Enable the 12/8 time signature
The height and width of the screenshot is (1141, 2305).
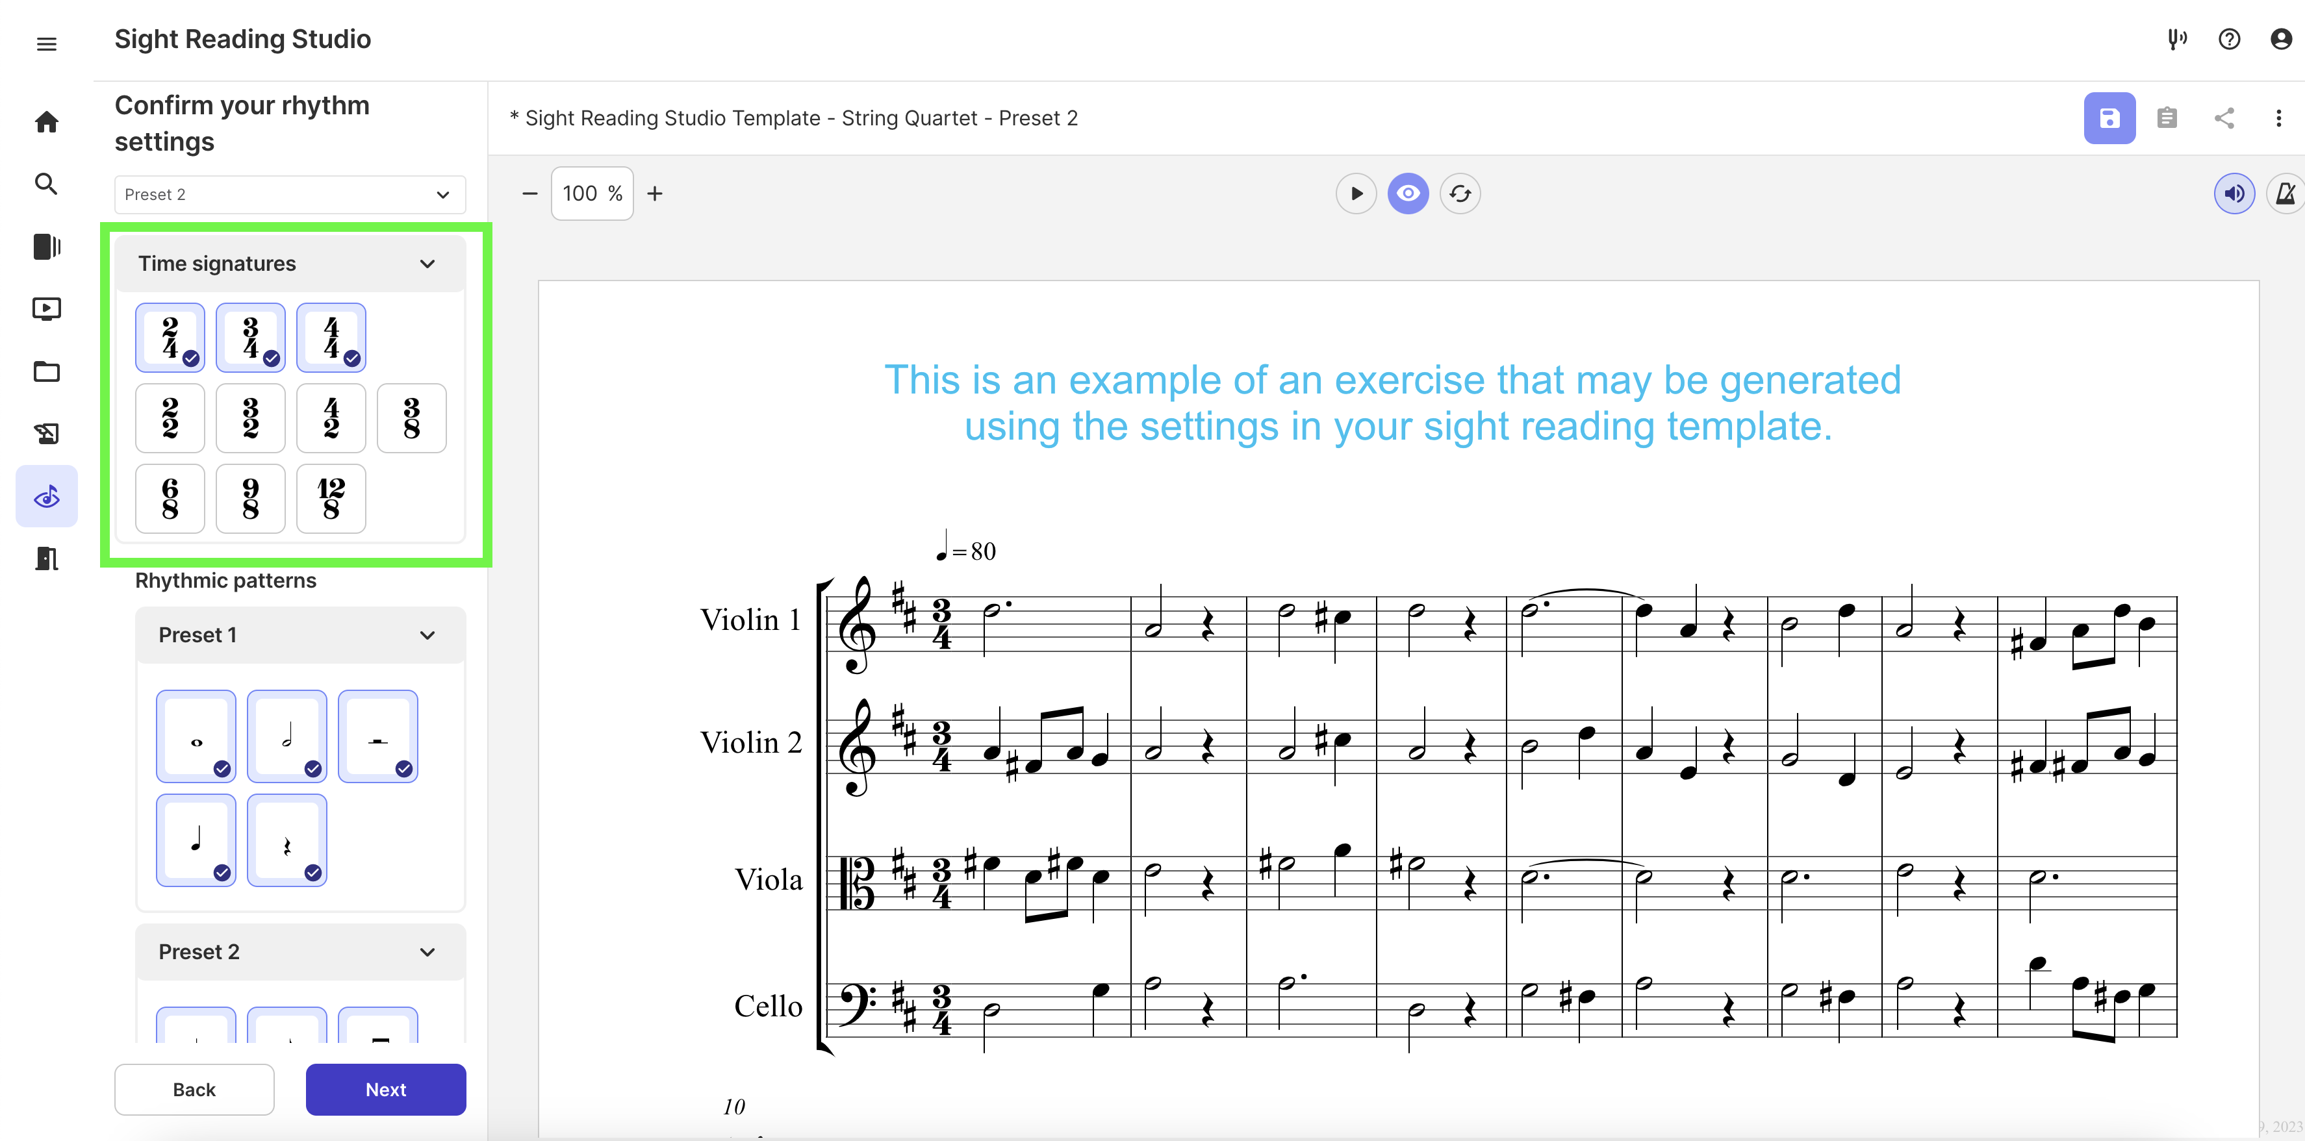tap(331, 498)
